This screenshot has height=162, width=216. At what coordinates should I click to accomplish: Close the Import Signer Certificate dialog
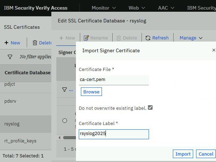214,50
